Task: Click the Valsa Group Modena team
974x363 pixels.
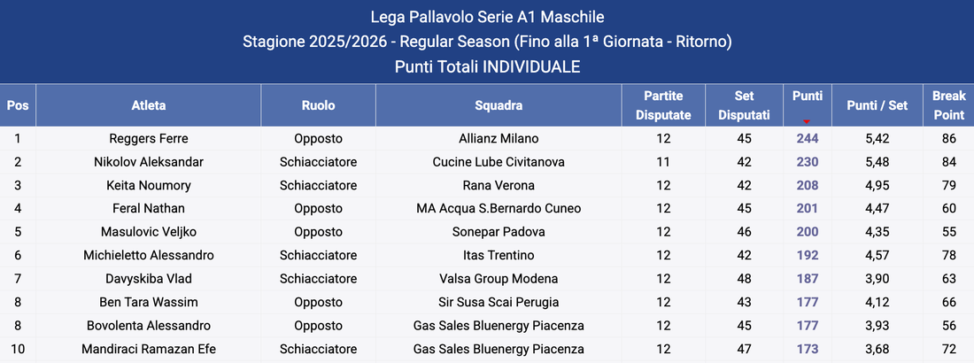Action: 499,280
